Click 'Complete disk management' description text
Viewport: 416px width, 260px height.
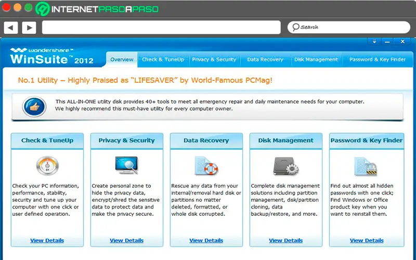pos(285,200)
